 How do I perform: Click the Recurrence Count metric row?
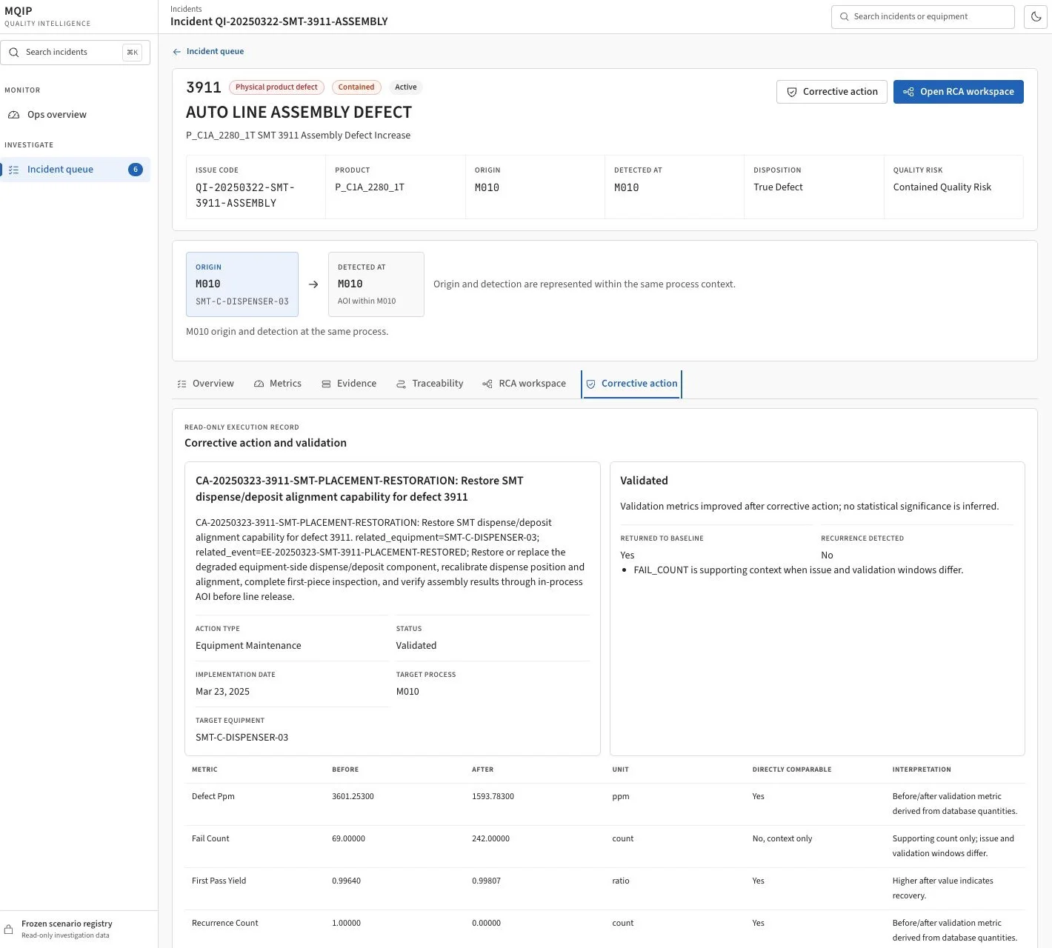click(x=605, y=930)
